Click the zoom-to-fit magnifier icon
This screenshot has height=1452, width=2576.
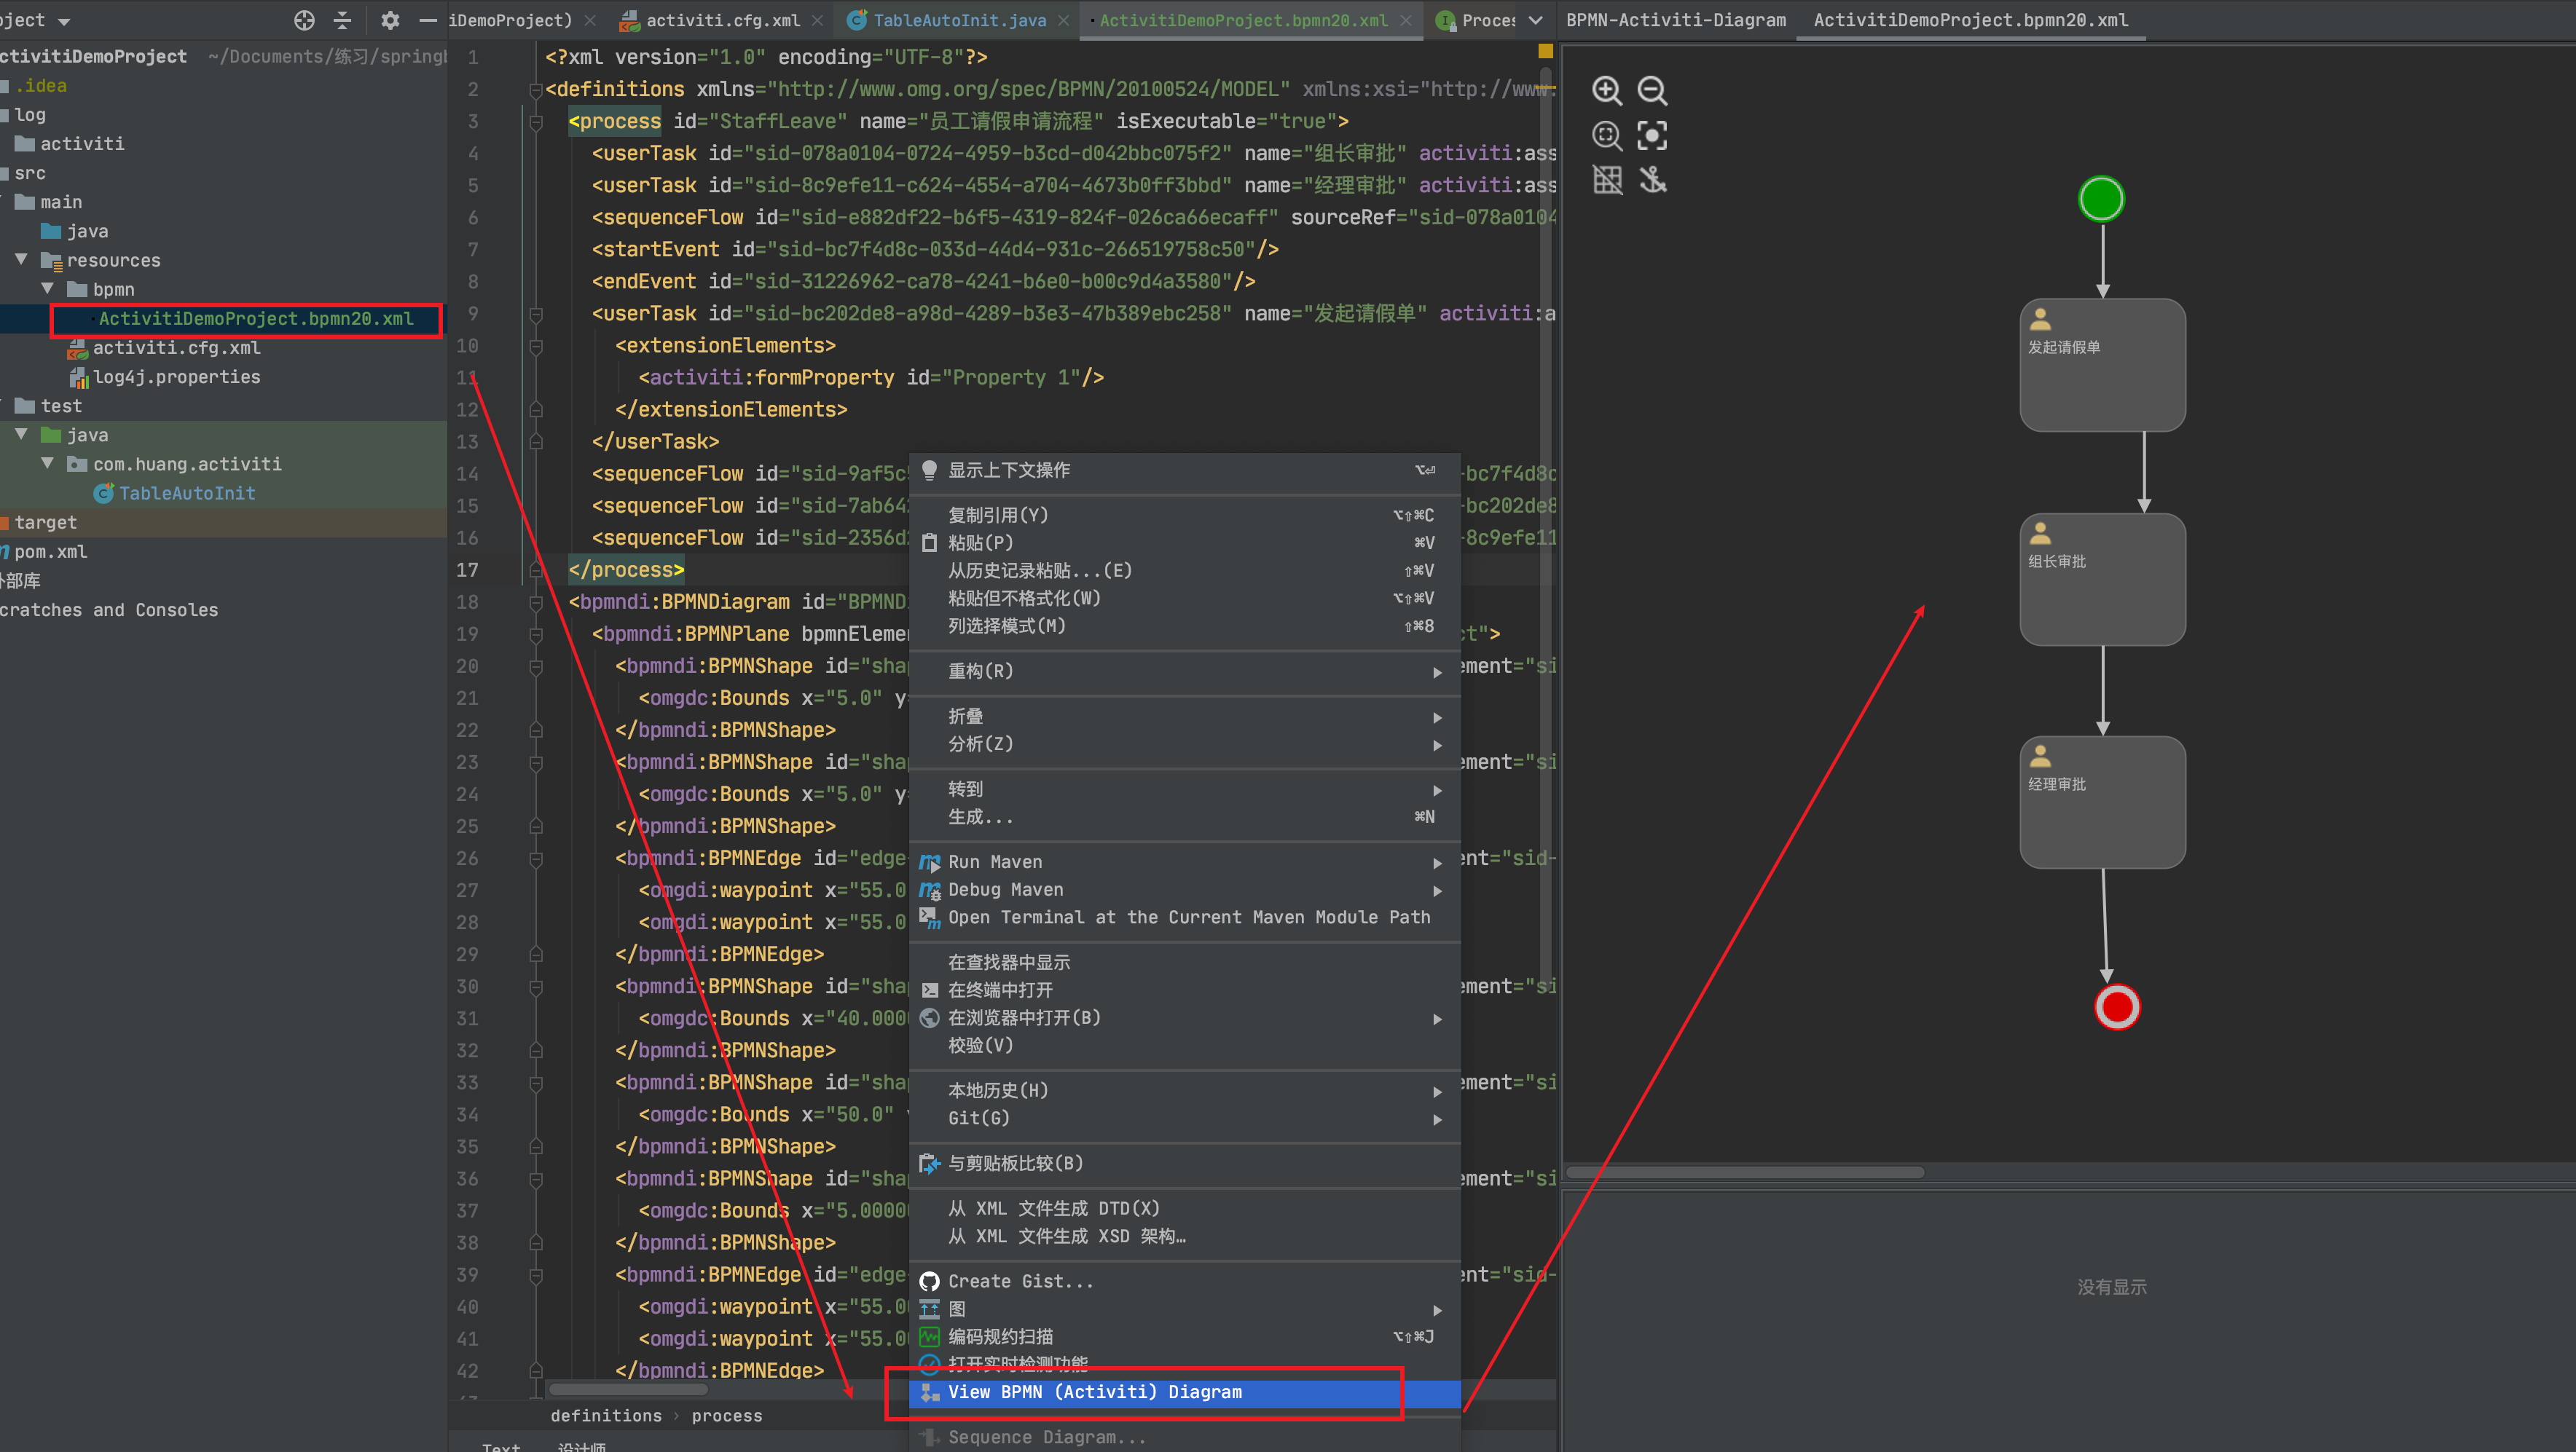point(1607,136)
